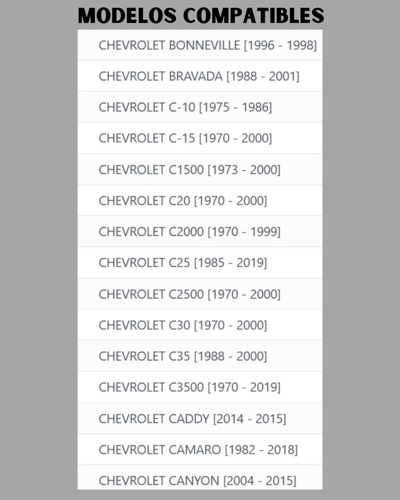Pick CHEVROLET C3500 [1970 - 2019] row

click(x=200, y=387)
